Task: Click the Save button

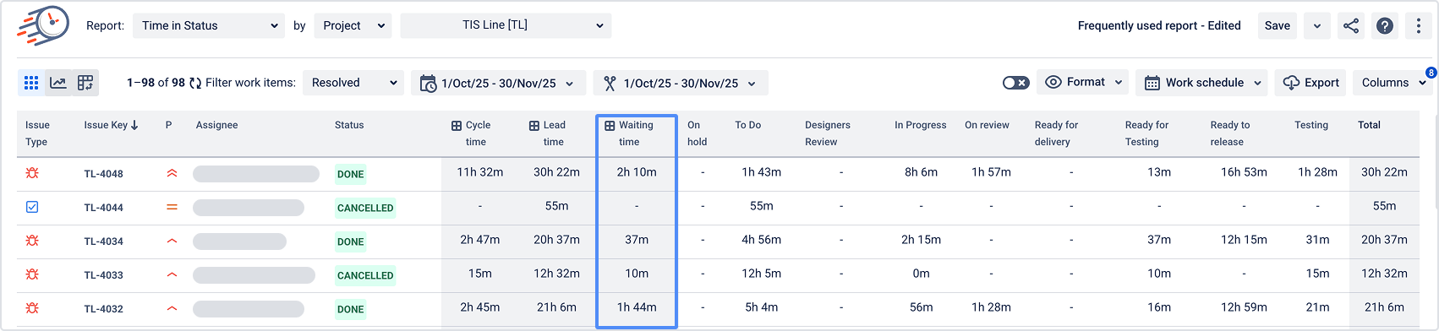Action: coord(1278,26)
